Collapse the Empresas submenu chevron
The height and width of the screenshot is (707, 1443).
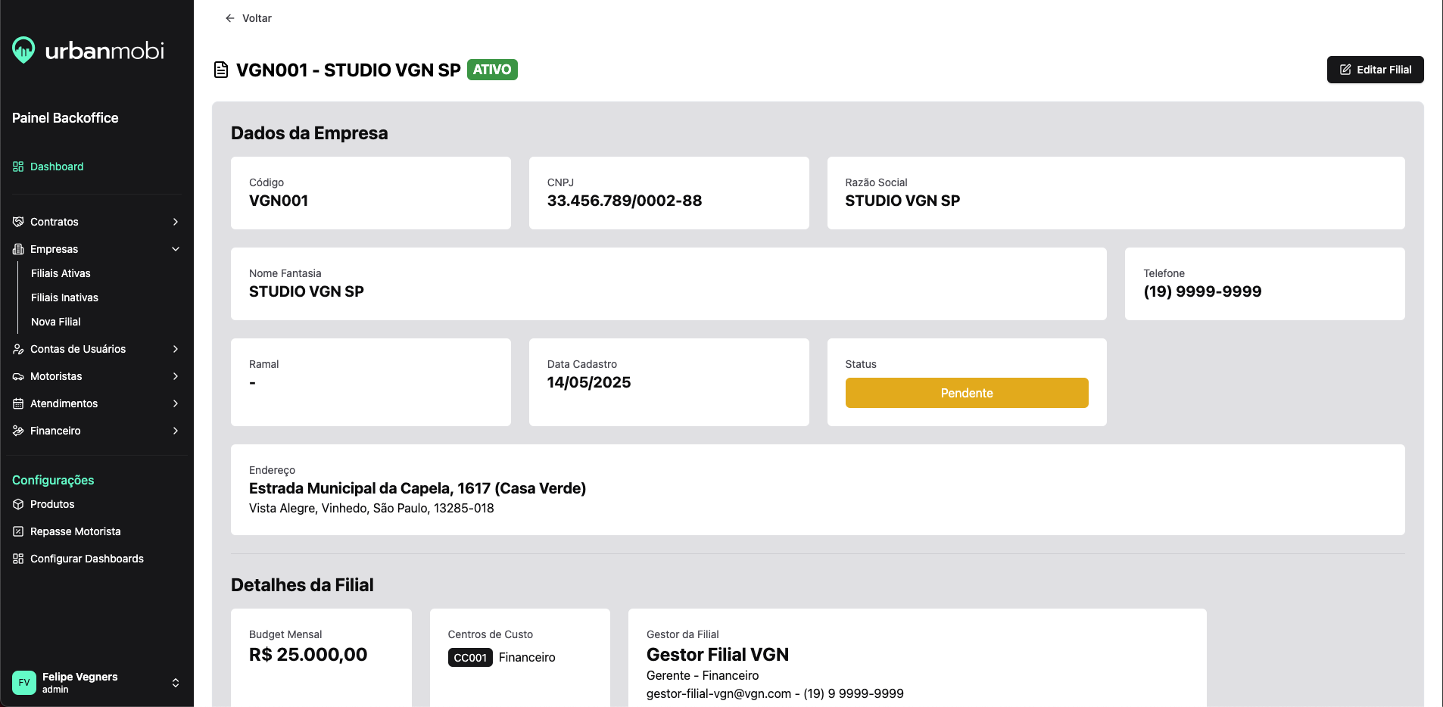pyautogui.click(x=176, y=249)
